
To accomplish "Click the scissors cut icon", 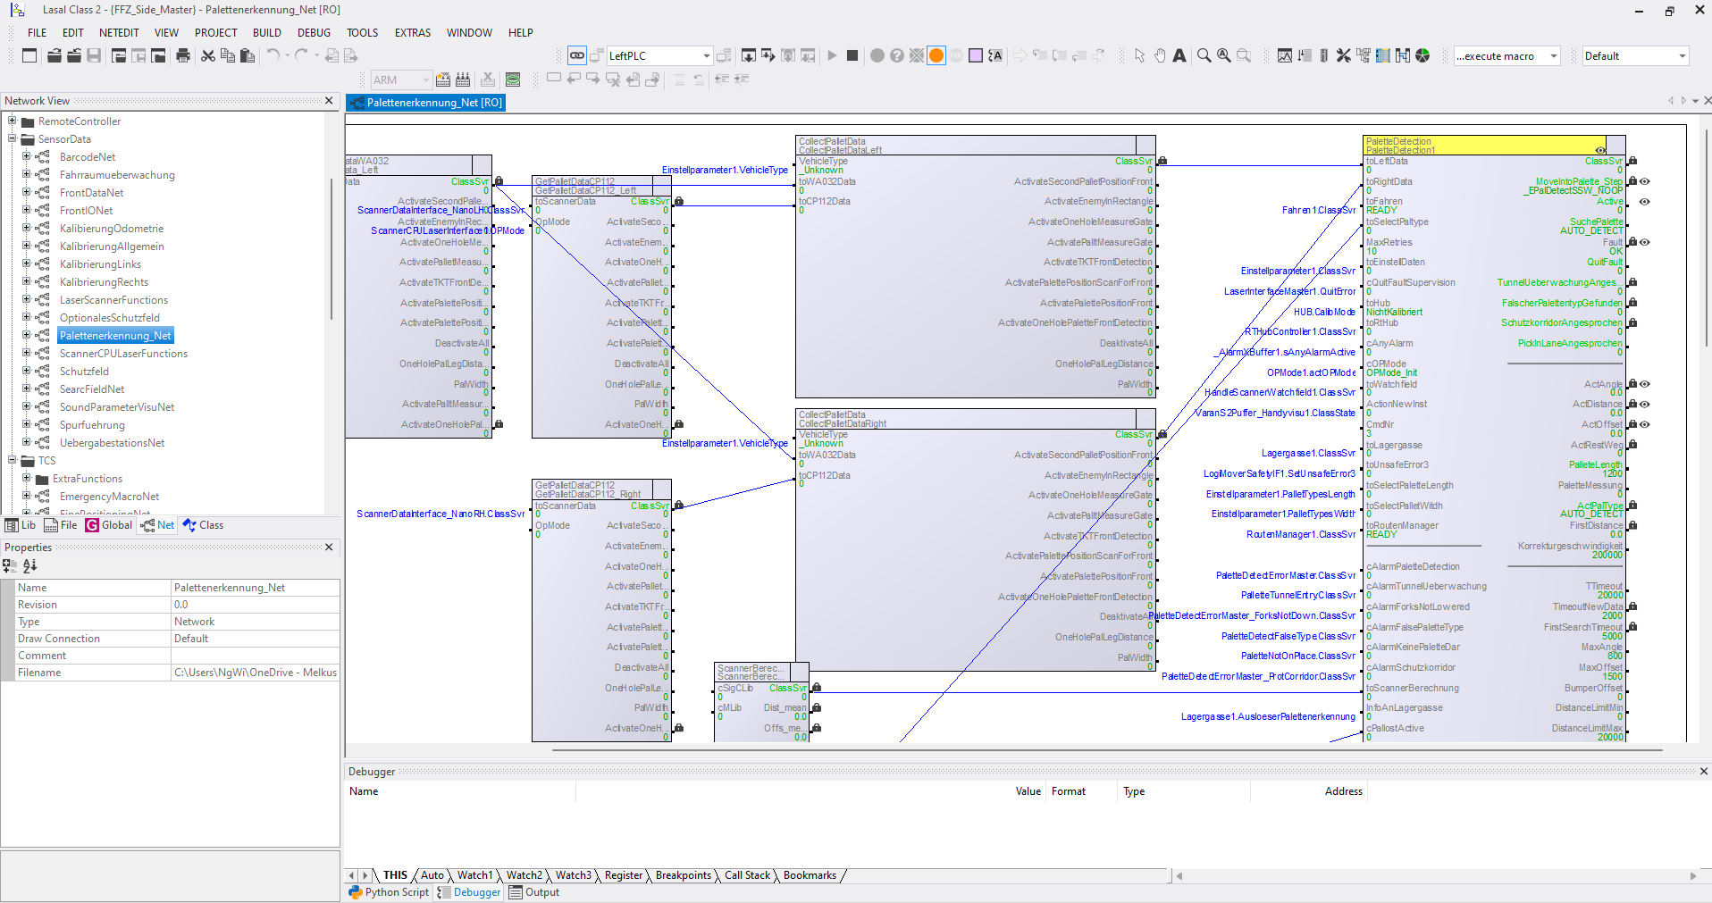I will [208, 55].
